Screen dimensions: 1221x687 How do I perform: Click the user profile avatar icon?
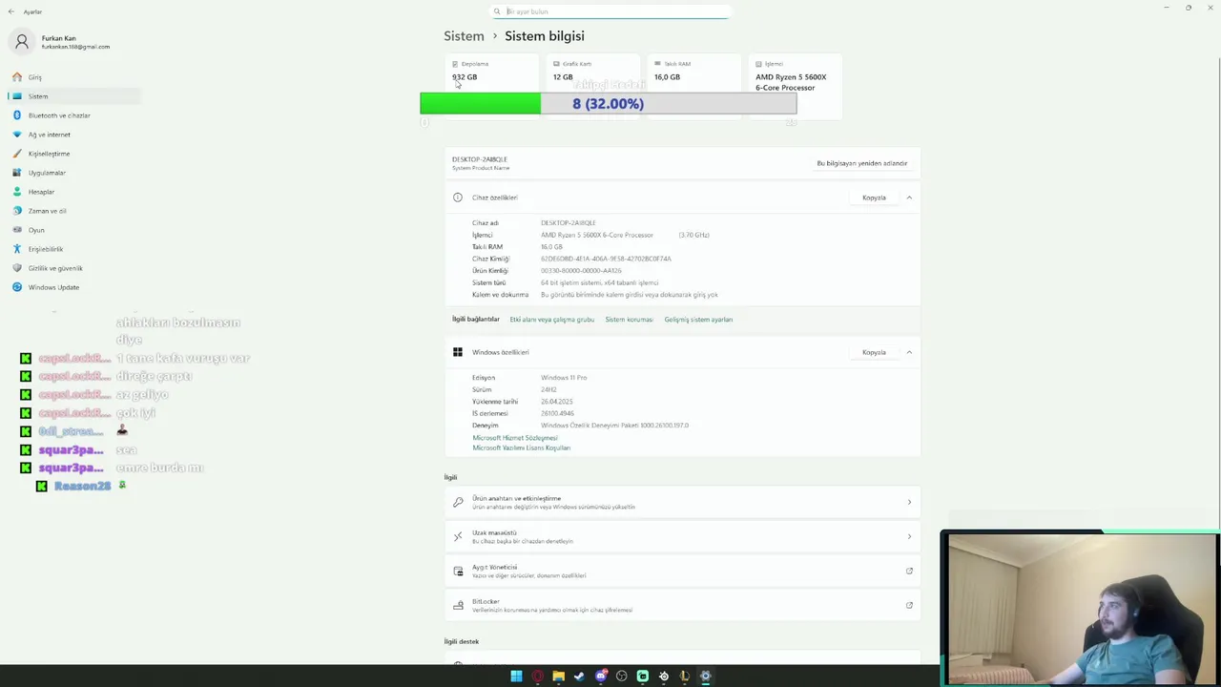coord(22,42)
